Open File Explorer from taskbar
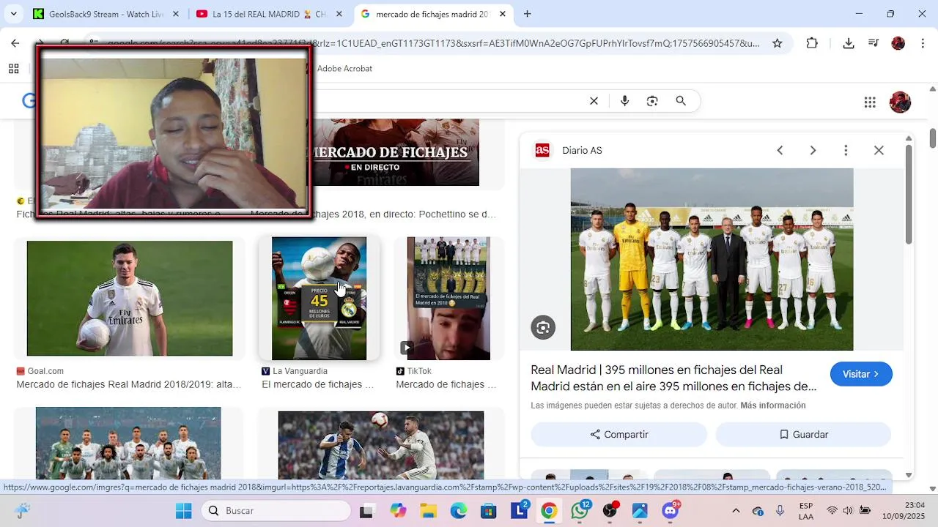 pyautogui.click(x=428, y=511)
